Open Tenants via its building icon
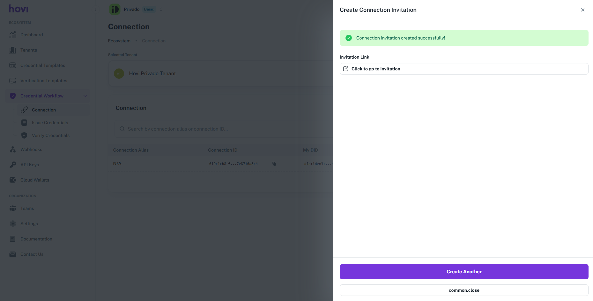The width and height of the screenshot is (593, 301). click(x=13, y=50)
